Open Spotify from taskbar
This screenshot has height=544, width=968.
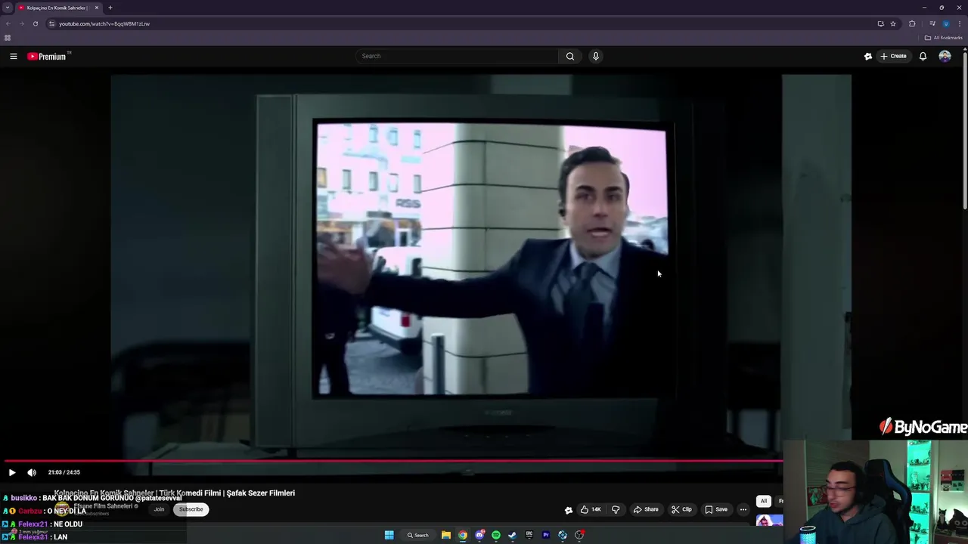pos(496,535)
